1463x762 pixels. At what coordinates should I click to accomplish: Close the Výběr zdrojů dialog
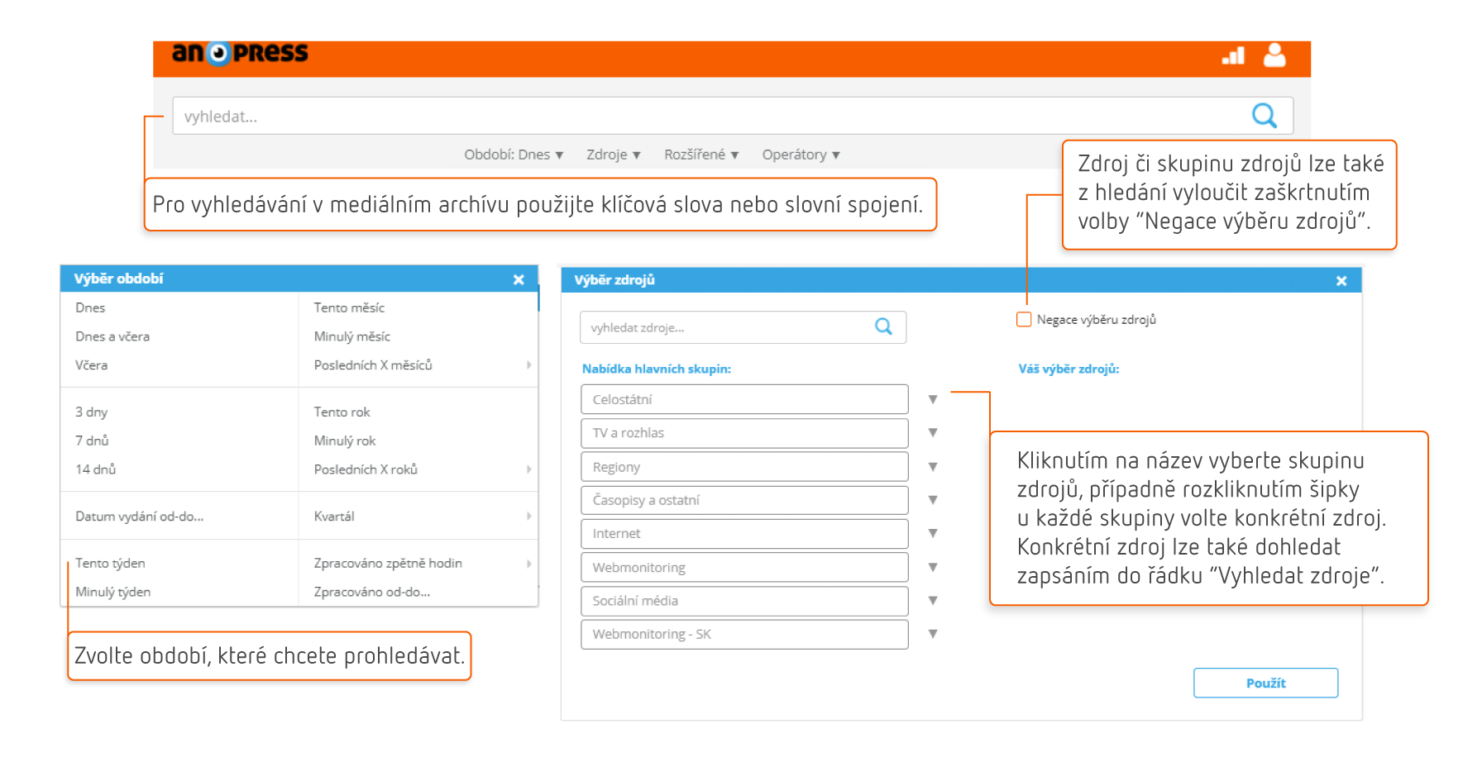[x=1341, y=281]
